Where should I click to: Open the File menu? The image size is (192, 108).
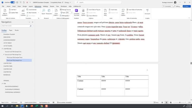(3, 6)
